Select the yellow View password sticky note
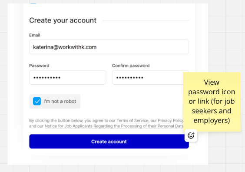Image resolution: width=245 pixels, height=172 pixels. [x=212, y=102]
